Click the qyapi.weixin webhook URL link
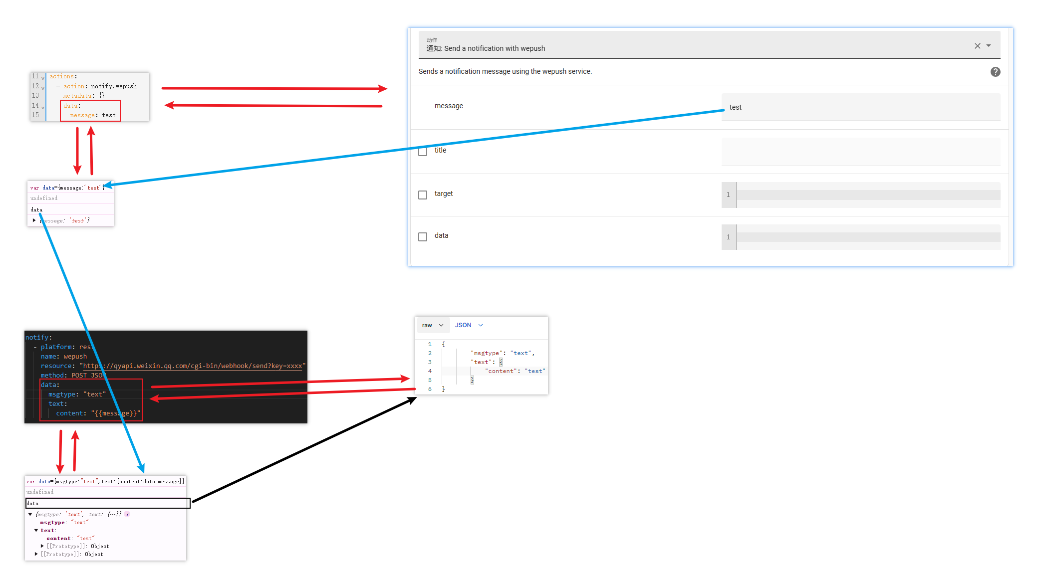Viewport: 1040px width, 577px height. 193,366
